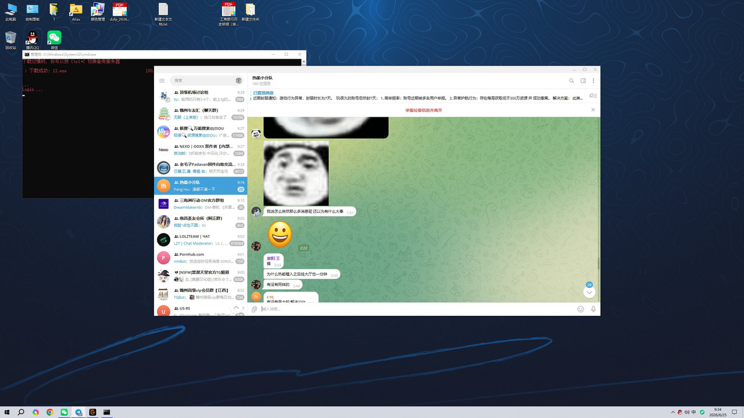Open the Windows Start menu
The height and width of the screenshot is (418, 744).
(x=7, y=412)
